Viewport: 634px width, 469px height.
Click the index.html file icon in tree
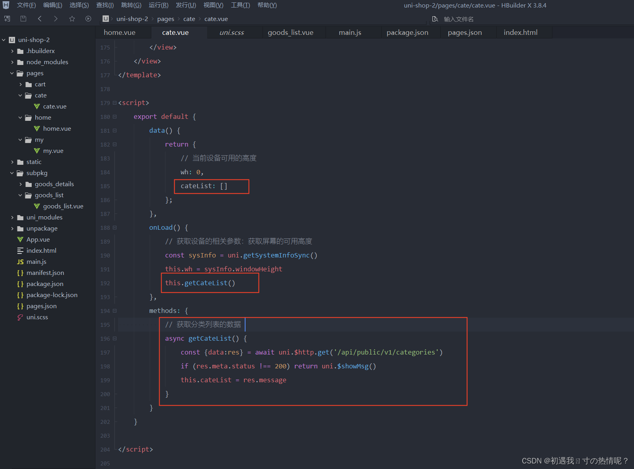point(20,250)
